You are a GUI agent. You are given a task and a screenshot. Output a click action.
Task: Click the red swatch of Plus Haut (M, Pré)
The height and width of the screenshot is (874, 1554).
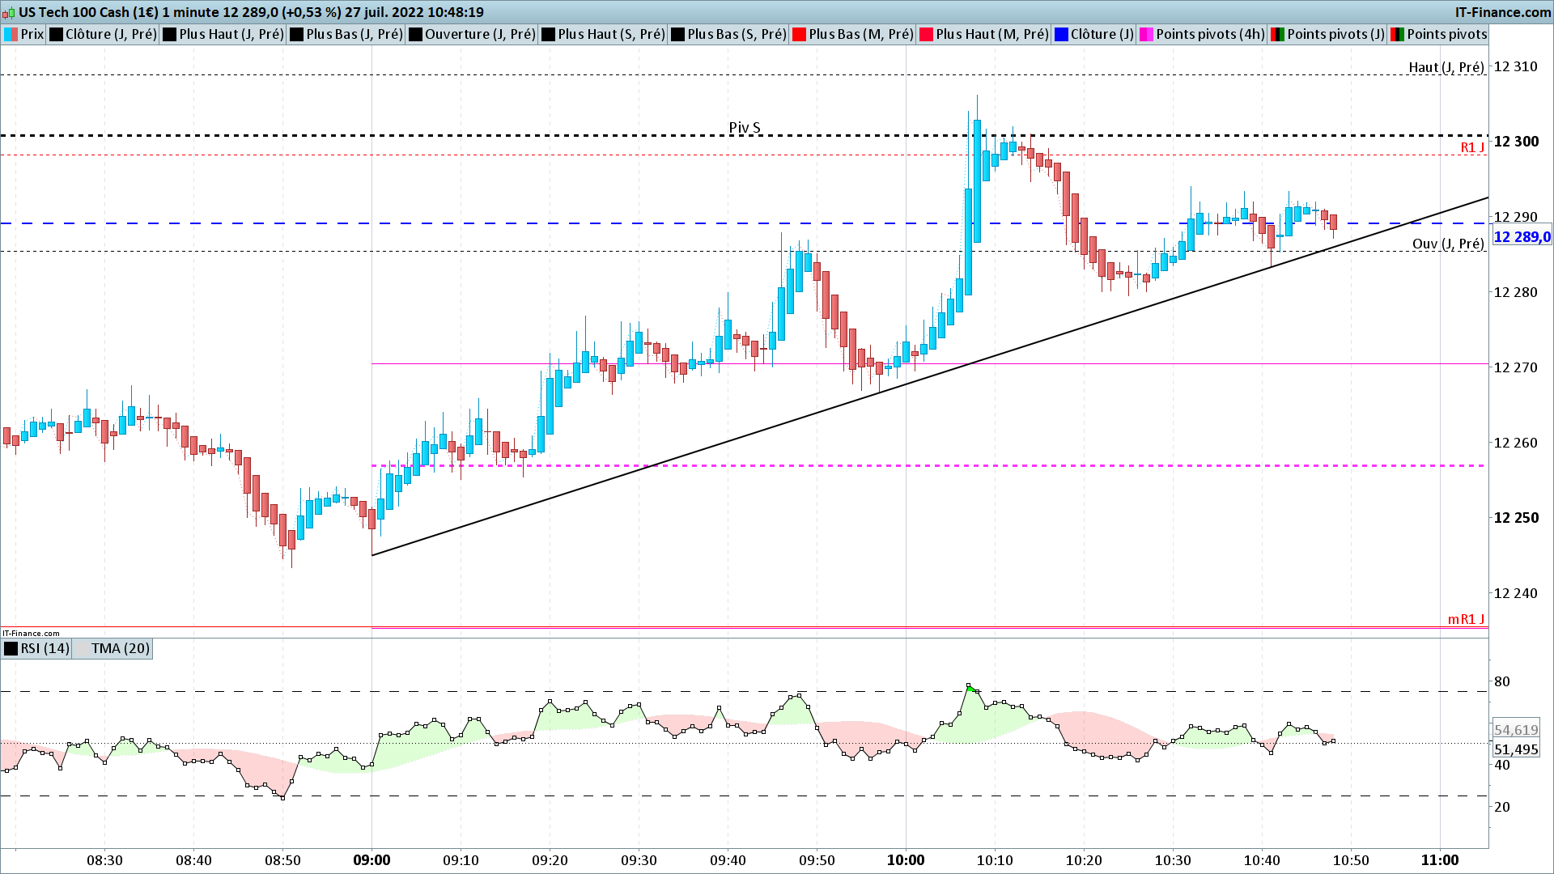tap(926, 34)
